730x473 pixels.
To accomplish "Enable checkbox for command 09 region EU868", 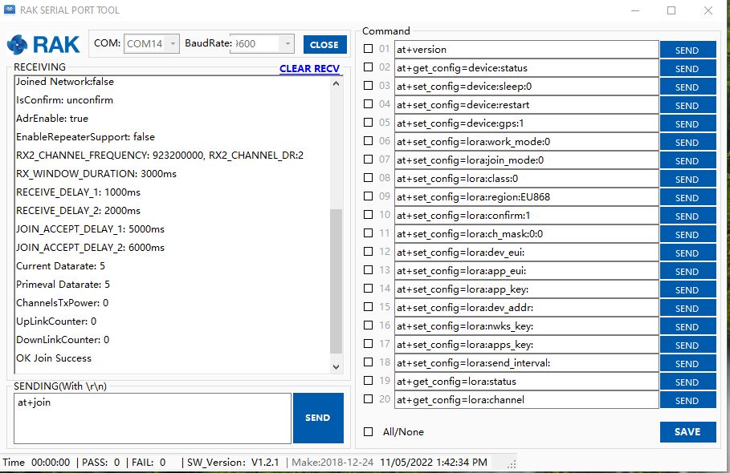I will click(369, 196).
